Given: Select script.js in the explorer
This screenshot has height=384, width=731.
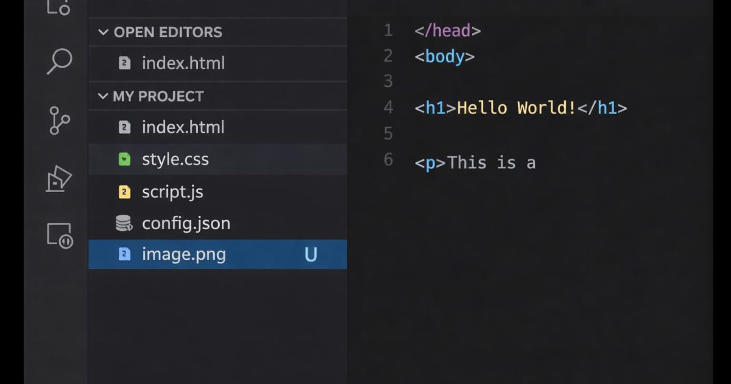Looking at the screenshot, I should click(x=172, y=191).
